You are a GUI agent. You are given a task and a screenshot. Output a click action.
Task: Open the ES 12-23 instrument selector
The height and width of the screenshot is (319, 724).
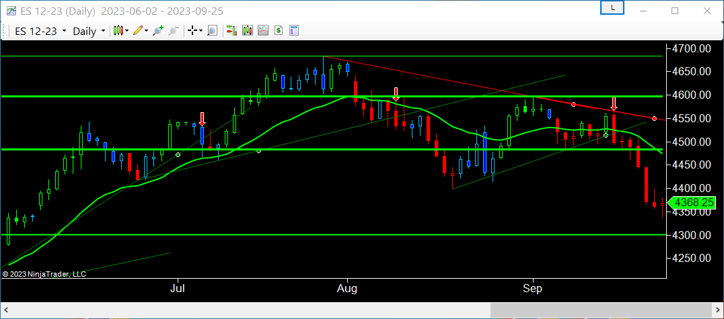click(x=40, y=32)
